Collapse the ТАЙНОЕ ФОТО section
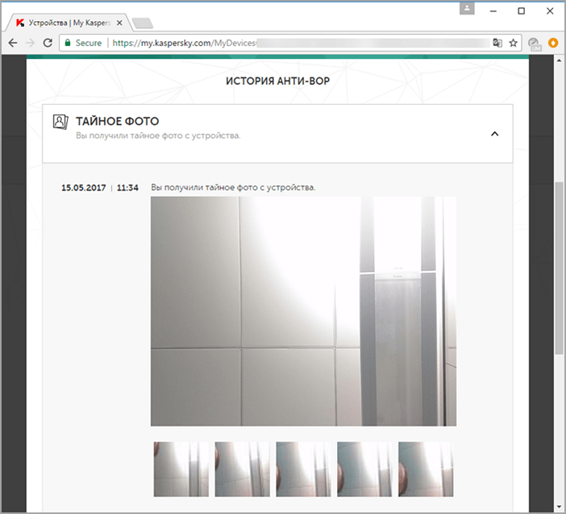The height and width of the screenshot is (514, 566). click(x=494, y=134)
